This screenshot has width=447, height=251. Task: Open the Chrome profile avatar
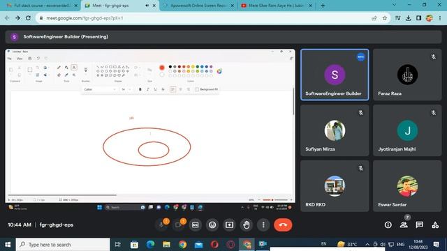click(x=429, y=18)
